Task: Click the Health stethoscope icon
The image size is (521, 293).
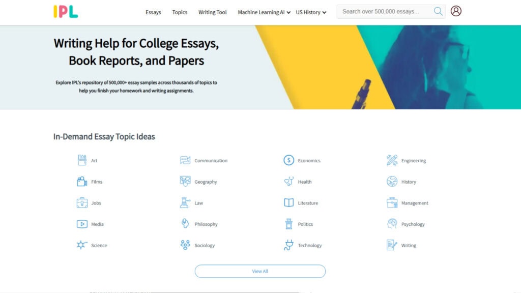Action: click(x=288, y=182)
